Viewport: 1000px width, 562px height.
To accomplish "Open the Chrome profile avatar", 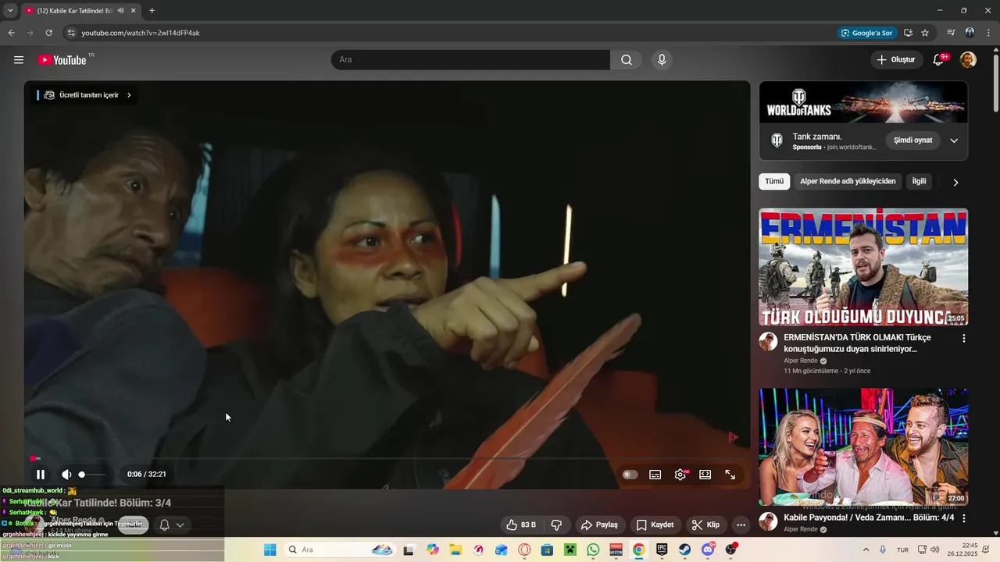I will (x=970, y=33).
